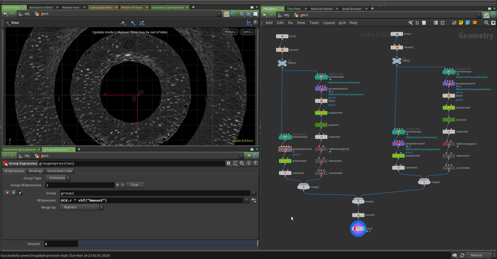
Task: Click the node info icon in parameter pane
Action: [x=249, y=163]
